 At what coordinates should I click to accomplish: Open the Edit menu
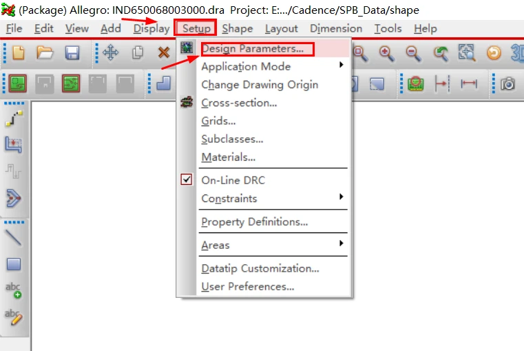point(44,29)
